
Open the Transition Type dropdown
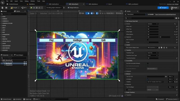pos(152,53)
